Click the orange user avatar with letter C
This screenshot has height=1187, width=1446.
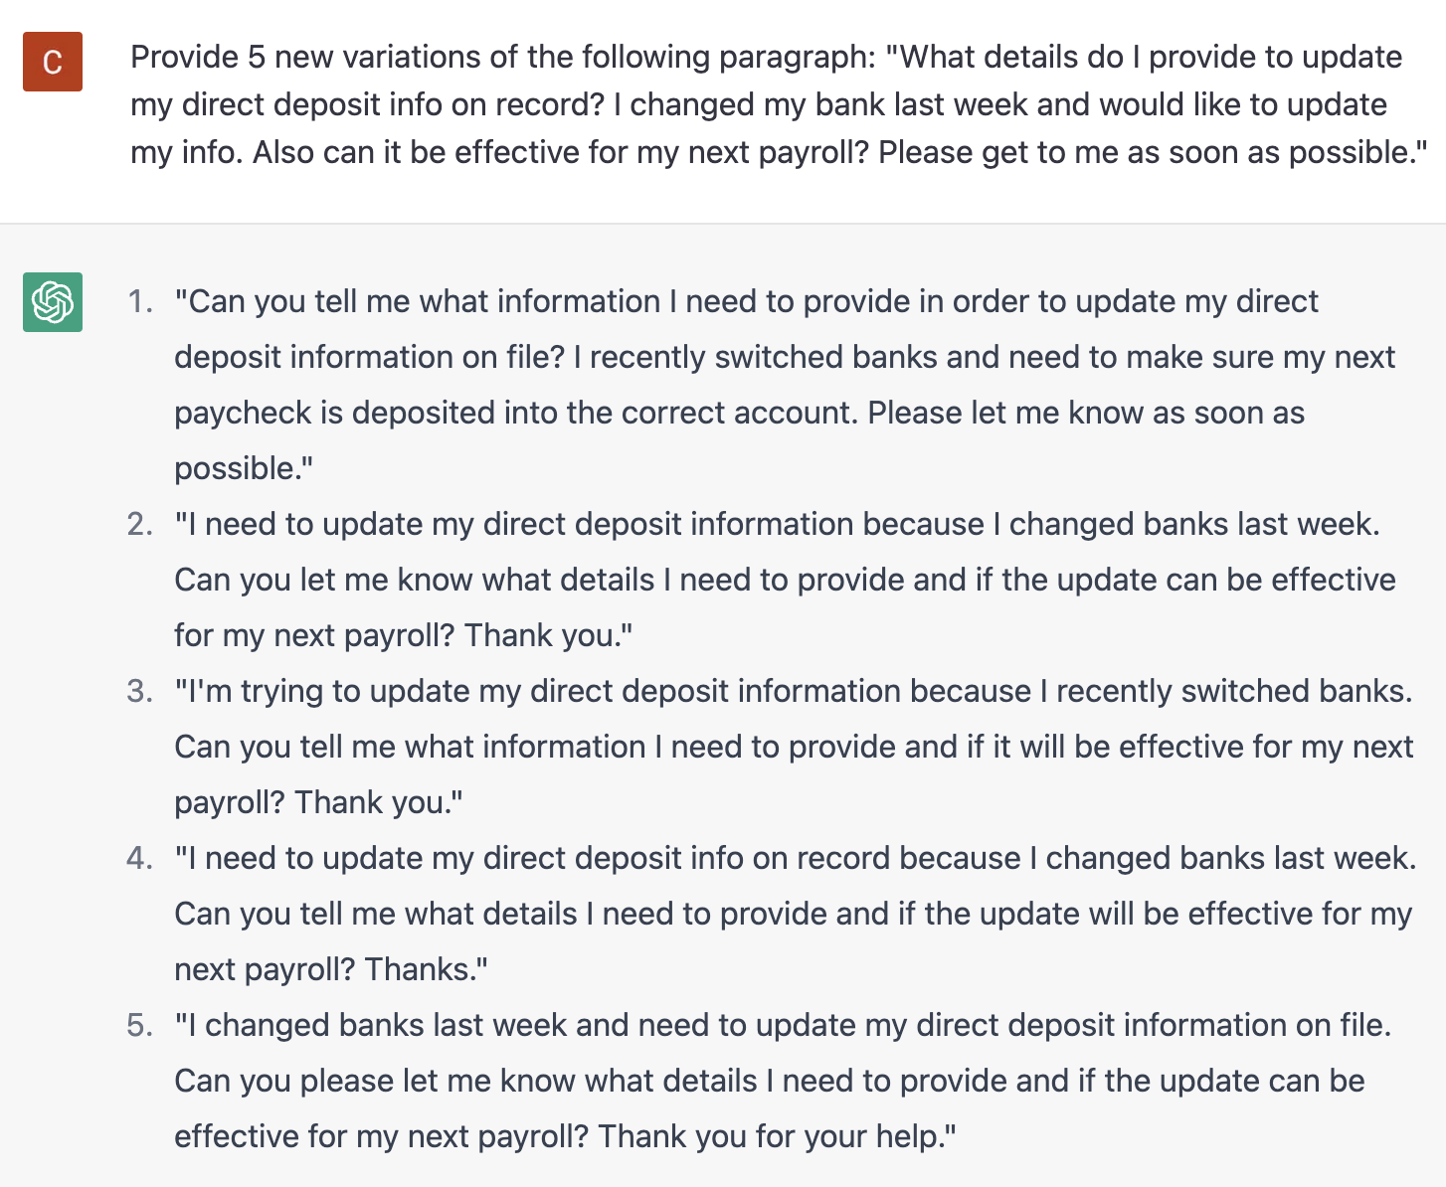[x=53, y=62]
